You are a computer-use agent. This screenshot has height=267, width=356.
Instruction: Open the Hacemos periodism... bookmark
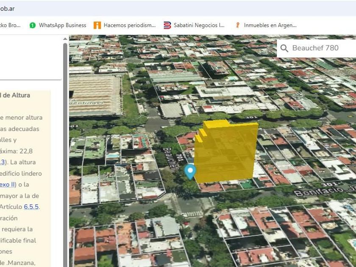(129, 25)
